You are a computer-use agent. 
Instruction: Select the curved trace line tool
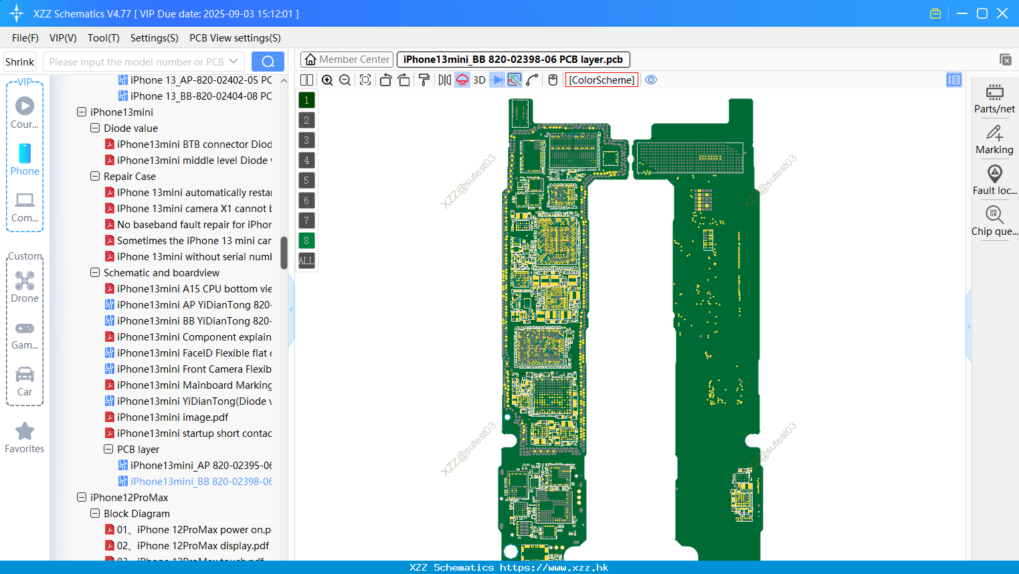coord(533,80)
